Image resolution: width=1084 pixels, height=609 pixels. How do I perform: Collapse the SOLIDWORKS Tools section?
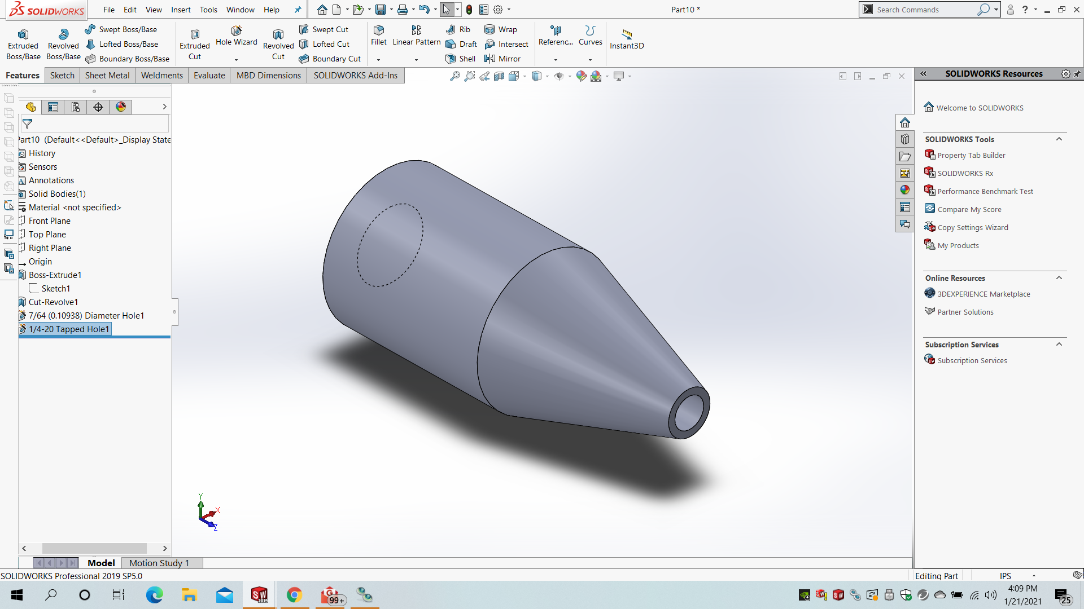point(1059,139)
